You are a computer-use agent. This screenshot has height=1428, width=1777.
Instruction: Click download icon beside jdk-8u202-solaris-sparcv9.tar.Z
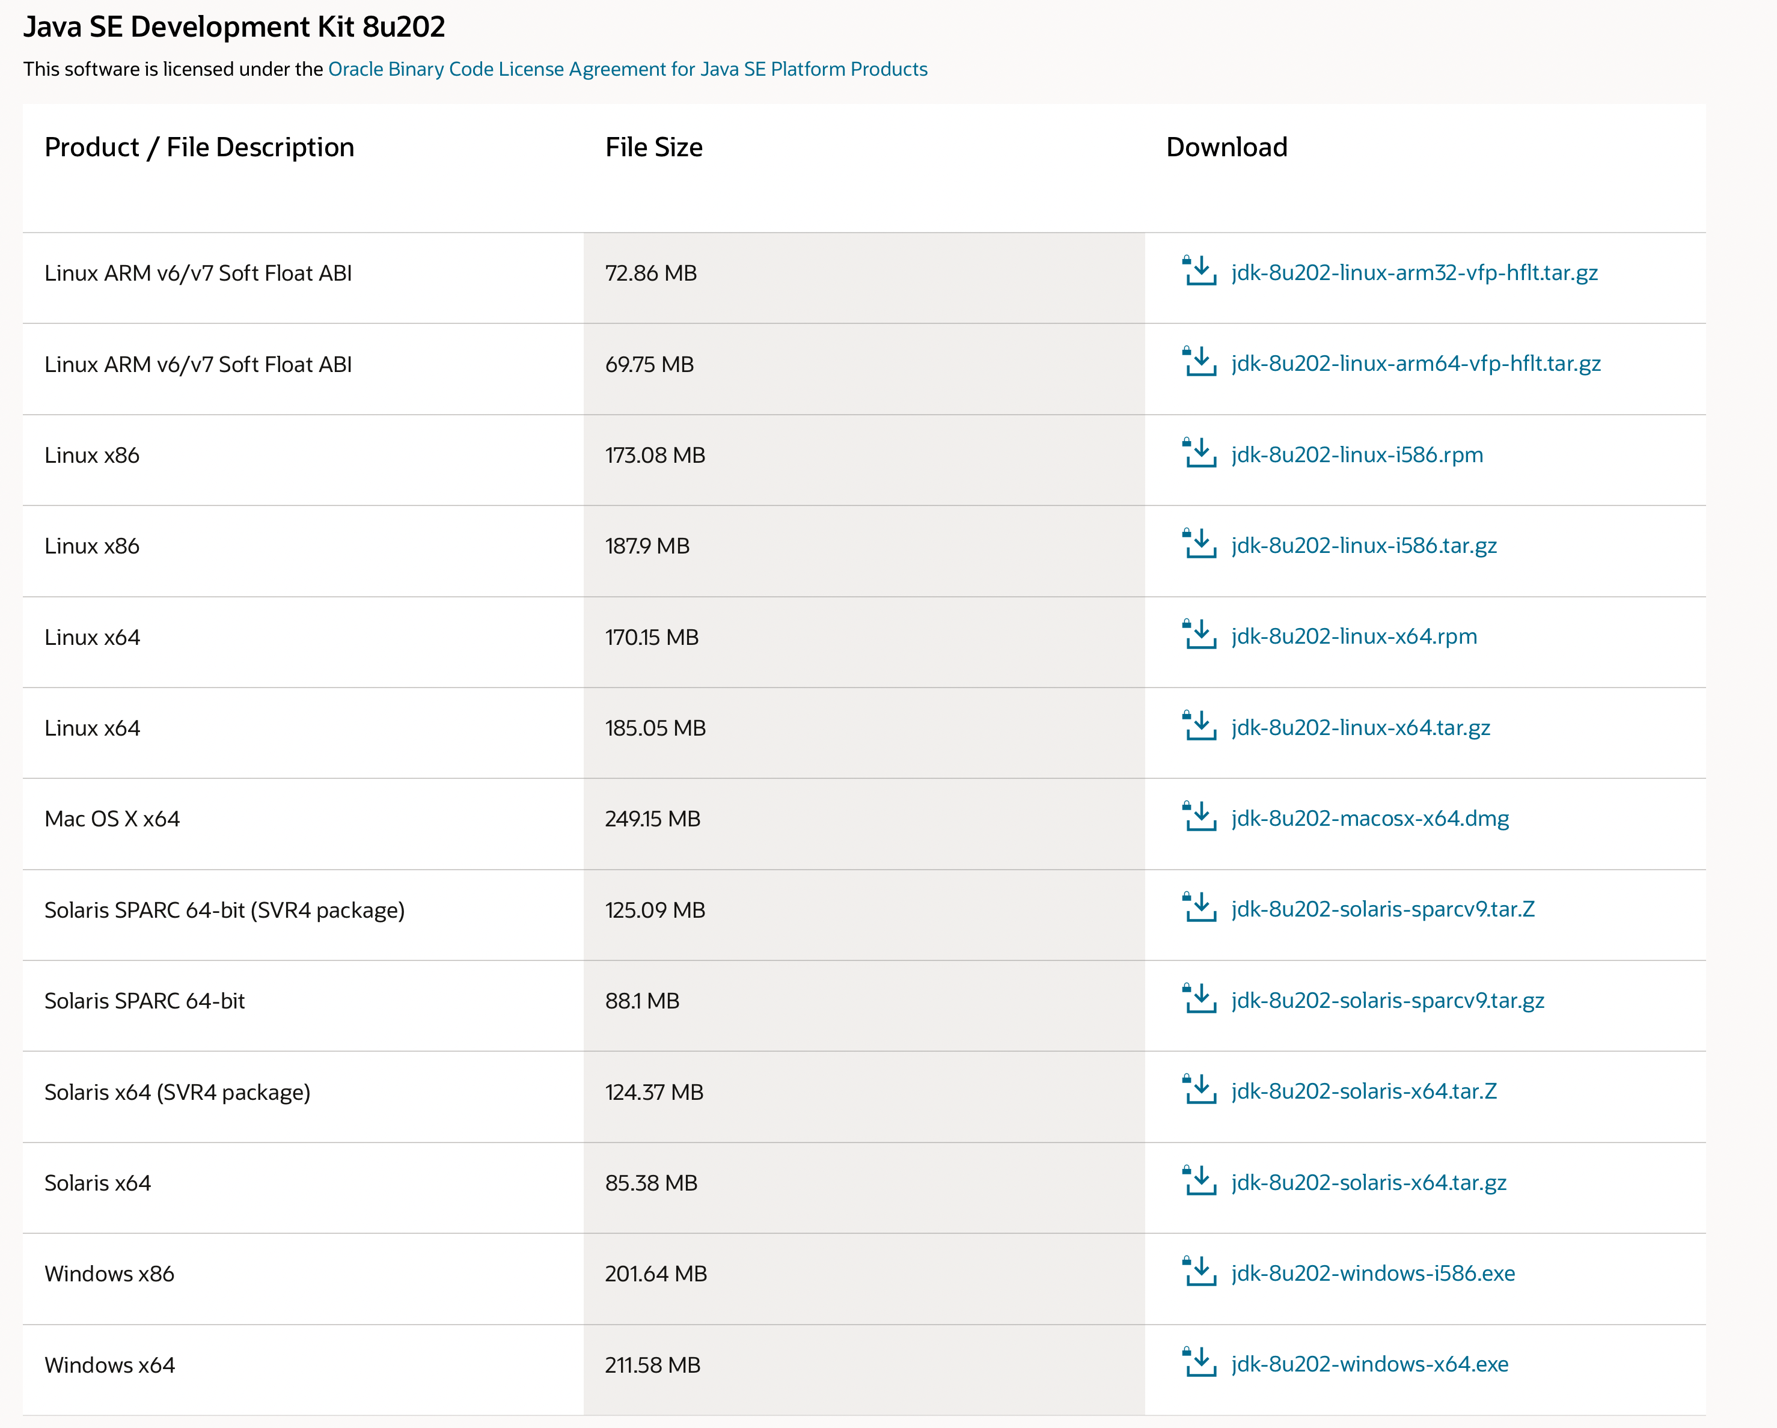pyautogui.click(x=1199, y=908)
